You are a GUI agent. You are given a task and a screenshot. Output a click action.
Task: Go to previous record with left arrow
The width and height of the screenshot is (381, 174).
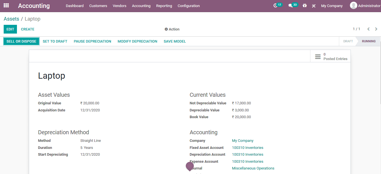[x=368, y=29]
